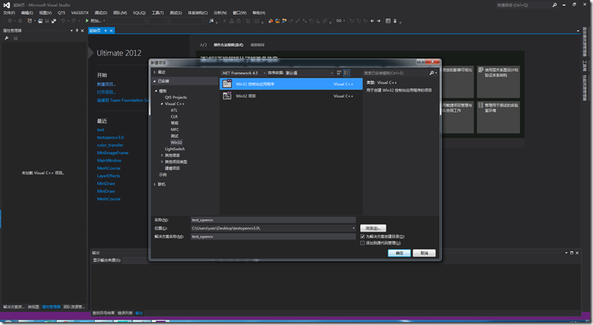This screenshot has width=593, height=325.
Task: Select the Win32 tree item
Action: click(x=176, y=142)
